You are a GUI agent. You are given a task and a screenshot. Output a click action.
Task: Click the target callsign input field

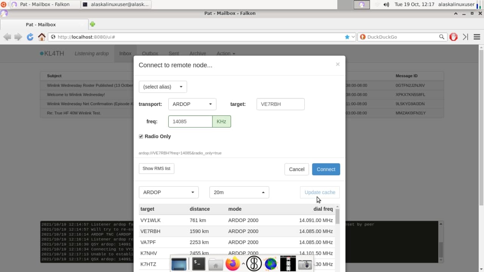(280, 104)
